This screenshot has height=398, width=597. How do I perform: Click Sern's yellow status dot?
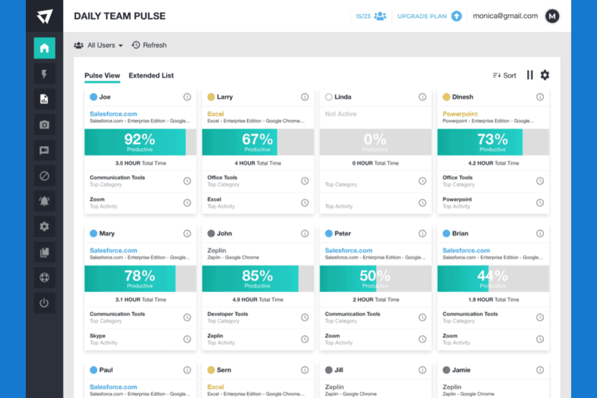(x=211, y=370)
